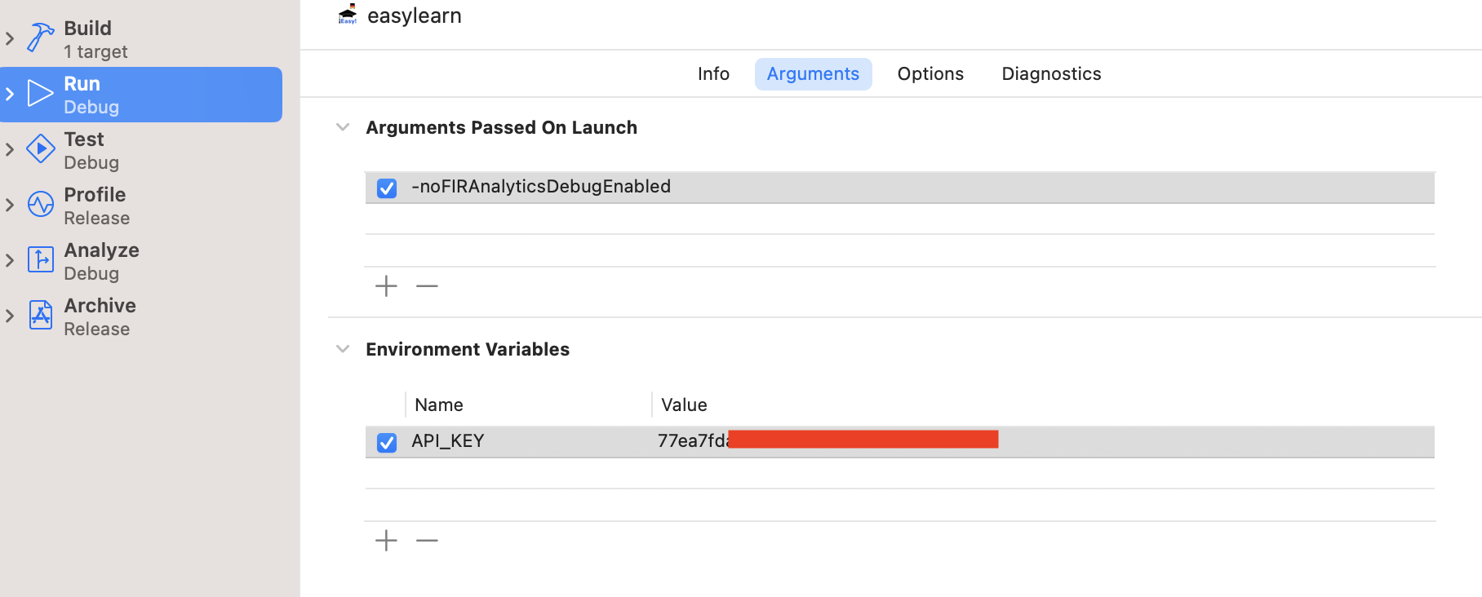Click the Test diamond icon
1482x597 pixels.
[40, 149]
